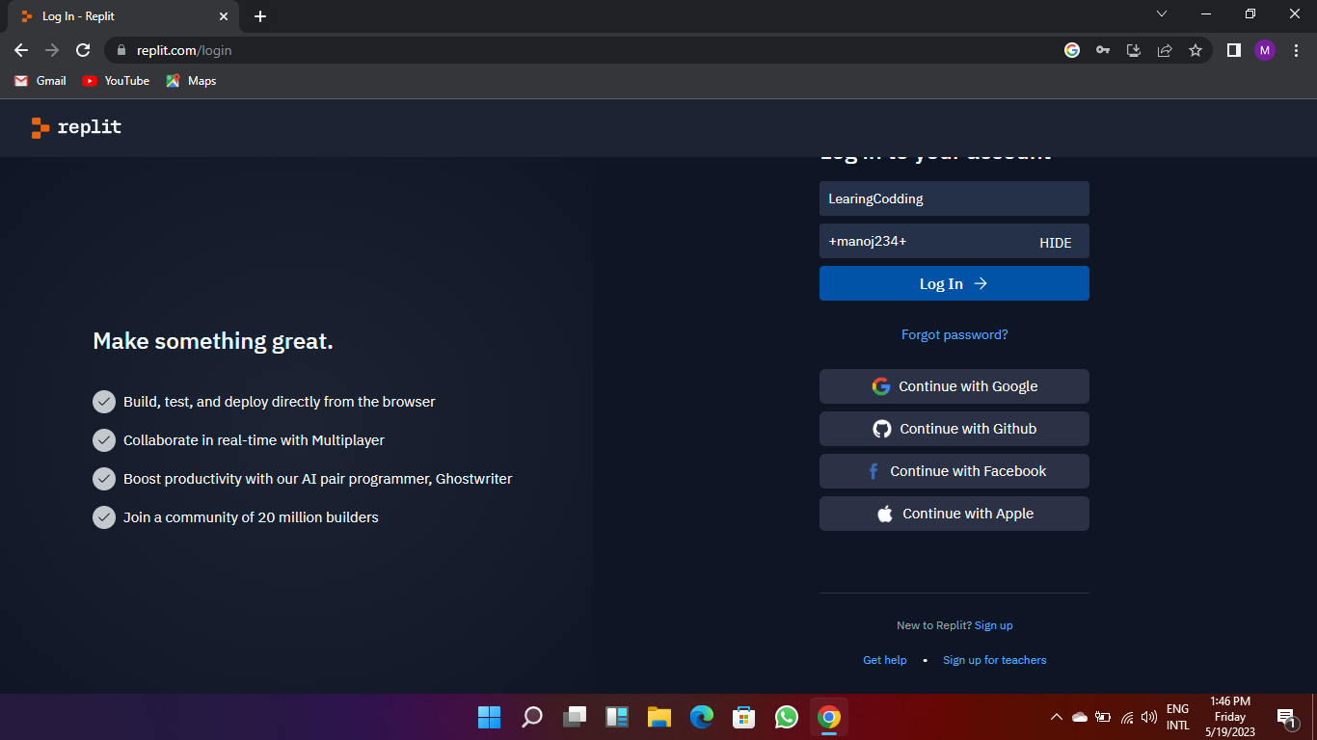Open Windows taskbar Search
The width and height of the screenshot is (1317, 740).
pyautogui.click(x=531, y=717)
